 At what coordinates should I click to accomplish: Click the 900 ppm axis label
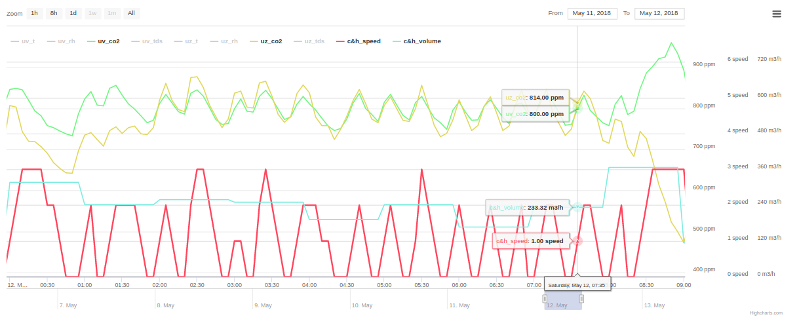tap(704, 64)
